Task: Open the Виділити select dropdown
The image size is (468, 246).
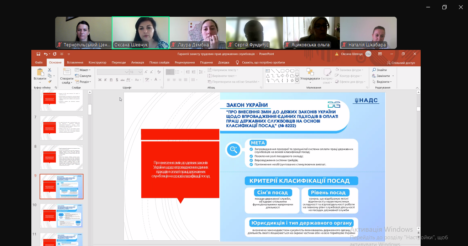Action: click(382, 82)
